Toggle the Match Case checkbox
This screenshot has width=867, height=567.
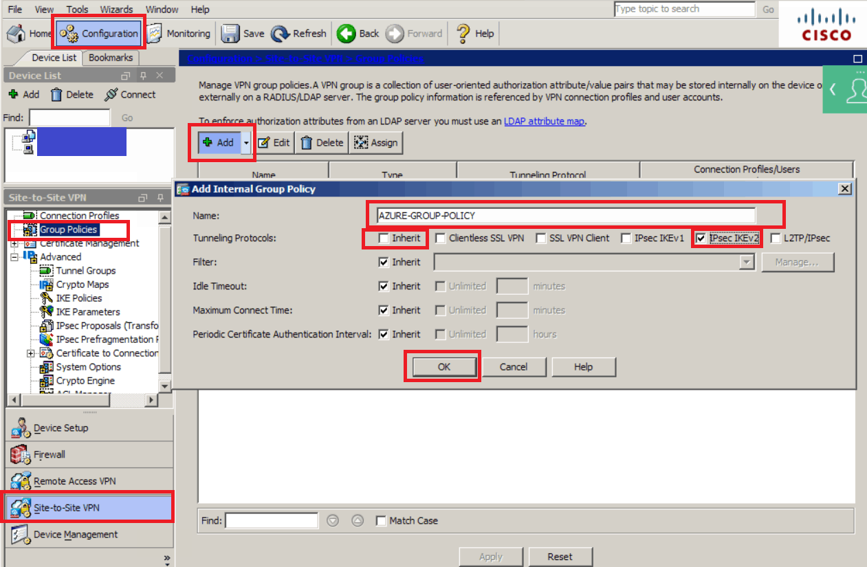(x=381, y=521)
